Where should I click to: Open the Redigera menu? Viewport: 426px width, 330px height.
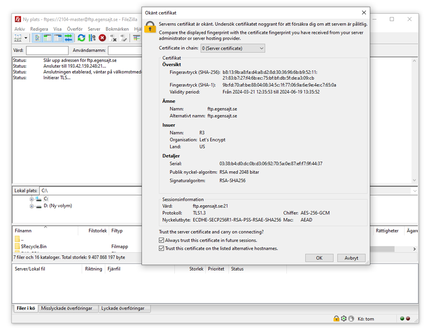coord(39,29)
